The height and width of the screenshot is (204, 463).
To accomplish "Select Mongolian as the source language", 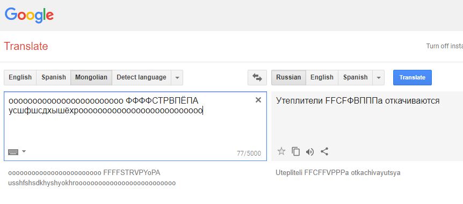I will tap(91, 77).
